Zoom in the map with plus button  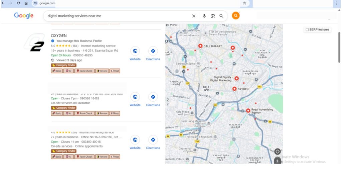click(278, 161)
